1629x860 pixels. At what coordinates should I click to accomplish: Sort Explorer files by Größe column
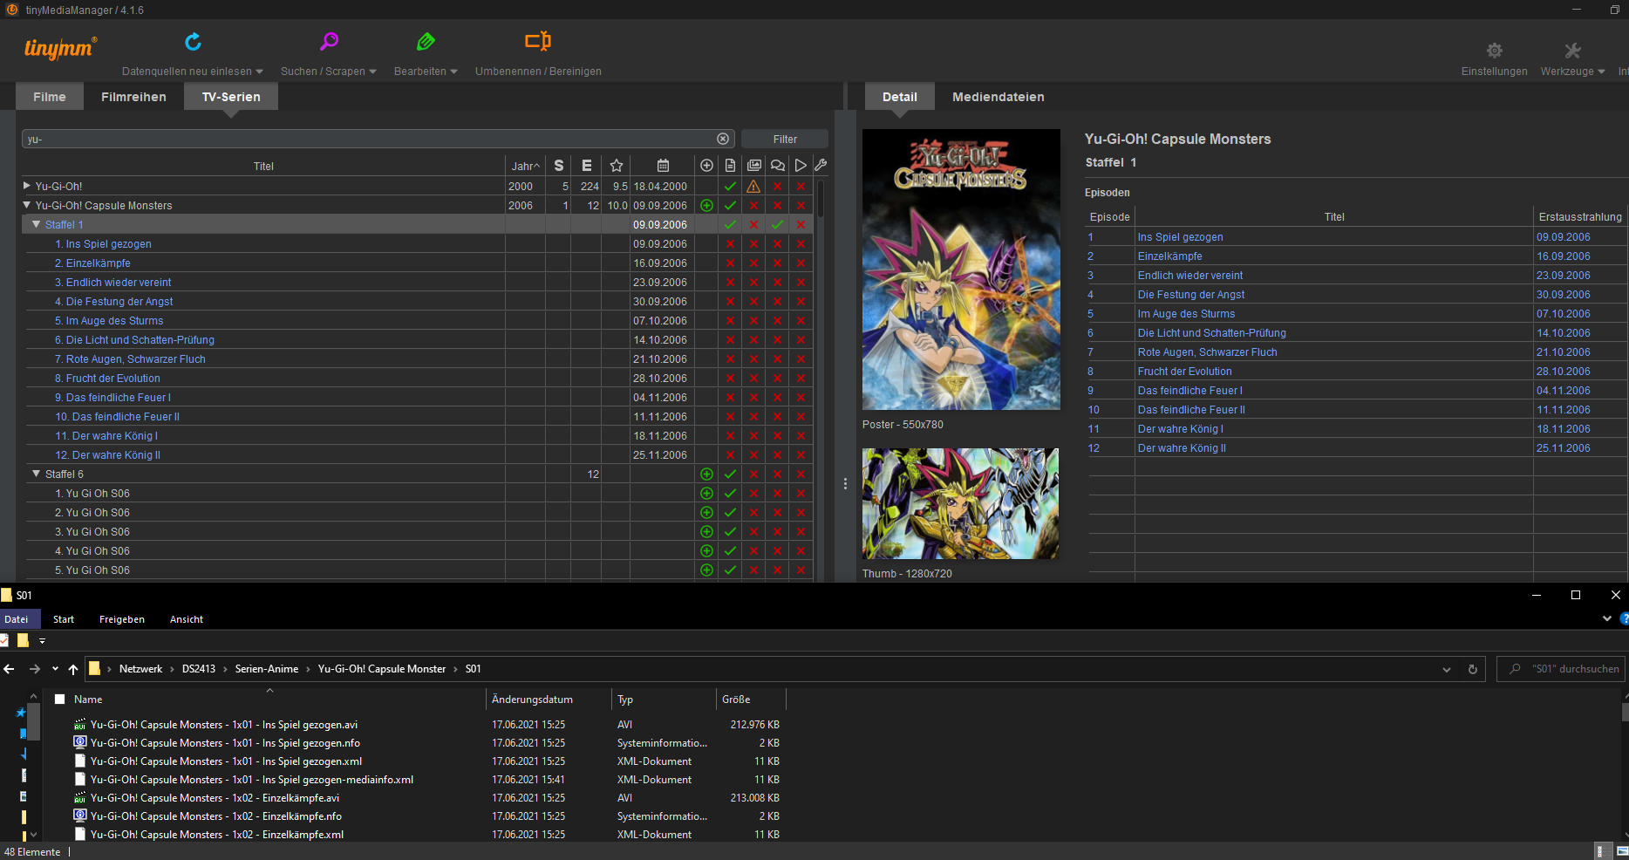point(751,700)
